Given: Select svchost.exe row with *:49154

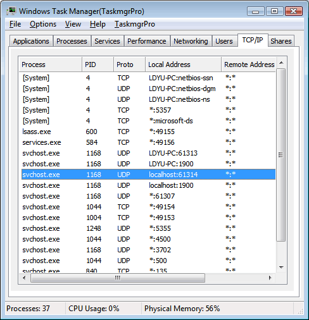Looking at the screenshot, I should [x=148, y=207].
